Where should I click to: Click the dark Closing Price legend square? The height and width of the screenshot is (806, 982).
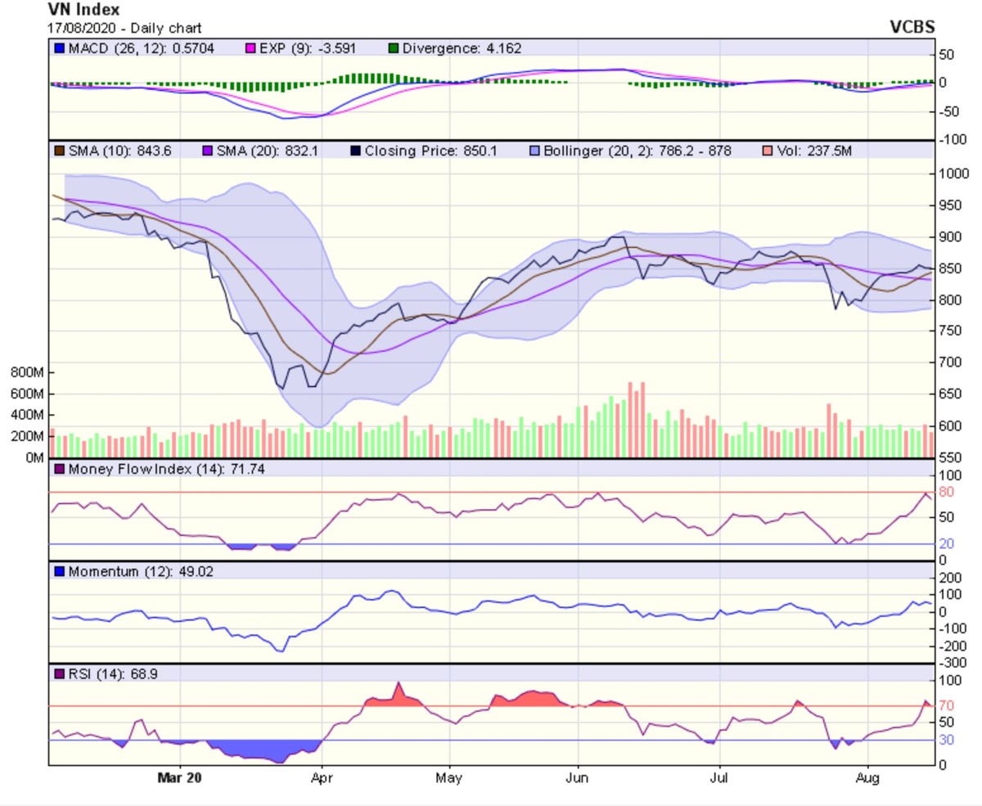point(354,151)
